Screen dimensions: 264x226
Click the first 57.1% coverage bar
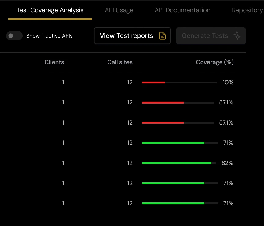pyautogui.click(x=177, y=102)
